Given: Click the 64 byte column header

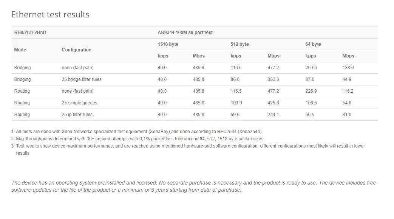Looking at the screenshot, I should [313, 44].
